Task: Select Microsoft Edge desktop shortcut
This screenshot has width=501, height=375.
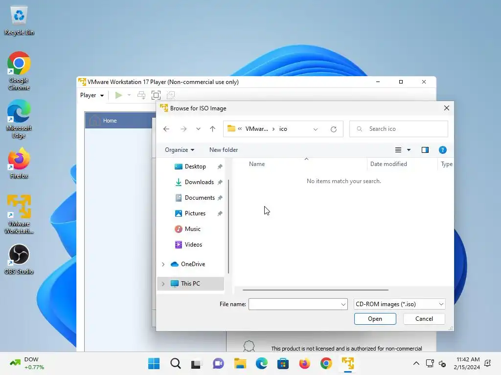Action: tap(19, 119)
